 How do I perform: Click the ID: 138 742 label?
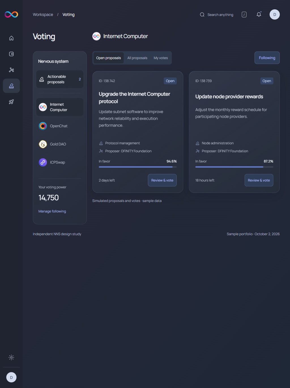point(107,81)
